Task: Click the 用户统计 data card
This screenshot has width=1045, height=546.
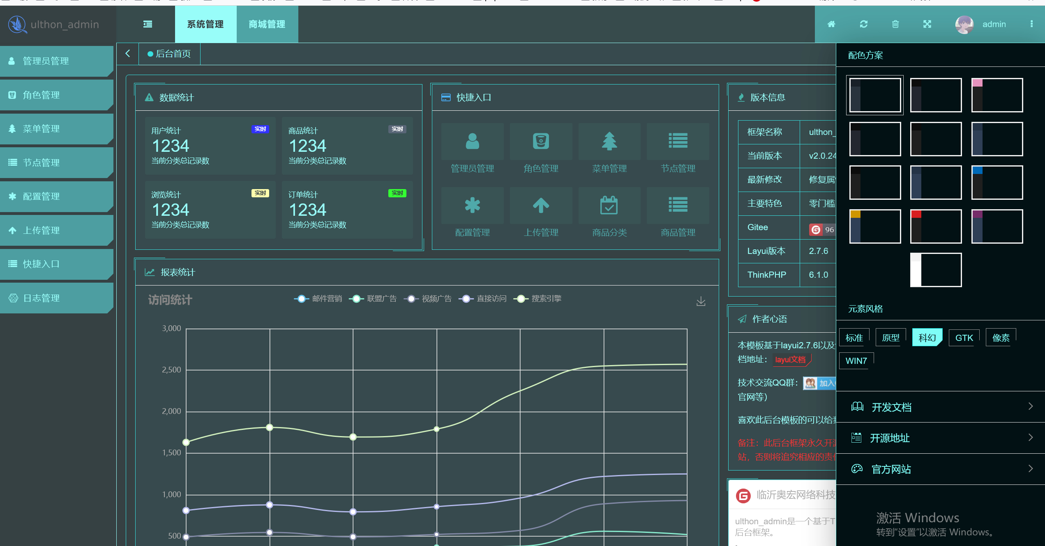Action: tap(210, 146)
